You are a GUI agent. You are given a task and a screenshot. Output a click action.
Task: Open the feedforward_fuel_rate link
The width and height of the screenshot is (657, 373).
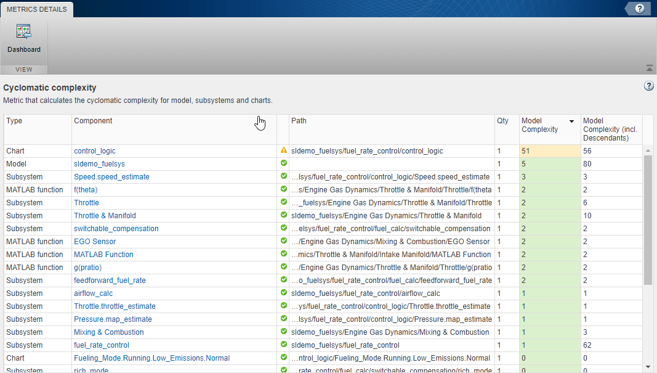110,281
